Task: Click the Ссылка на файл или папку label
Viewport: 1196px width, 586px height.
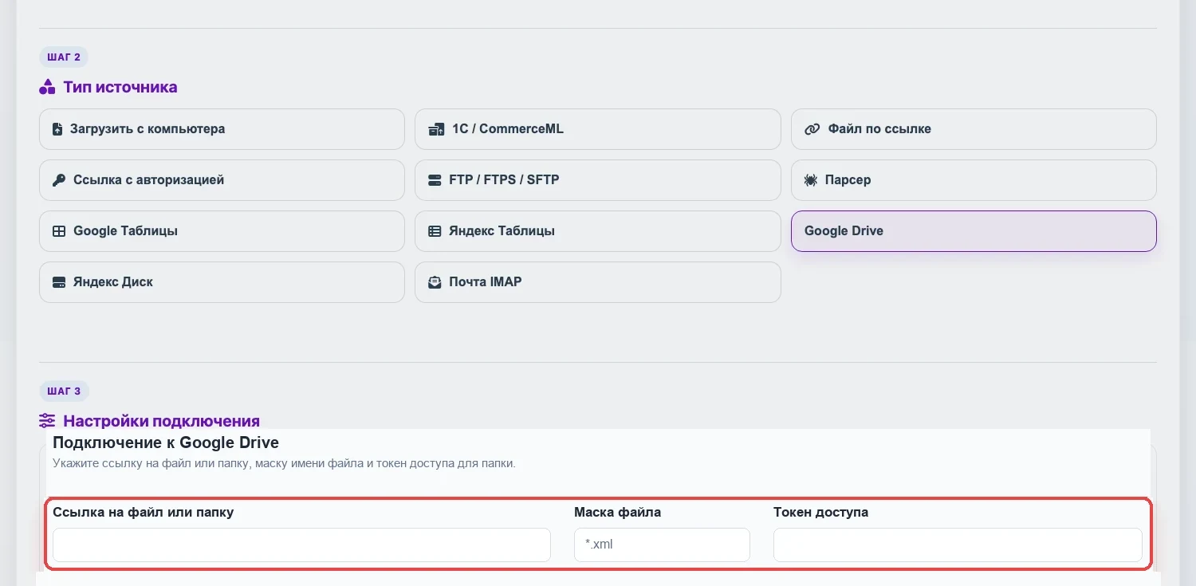Action: (144, 513)
